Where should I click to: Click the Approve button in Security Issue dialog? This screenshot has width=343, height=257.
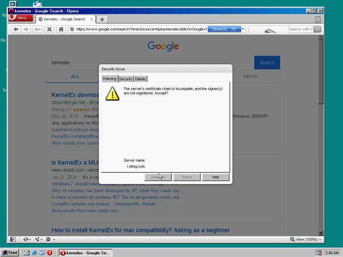158,177
